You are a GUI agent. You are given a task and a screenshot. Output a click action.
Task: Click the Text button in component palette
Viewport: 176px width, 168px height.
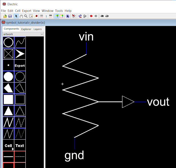coord(20,145)
